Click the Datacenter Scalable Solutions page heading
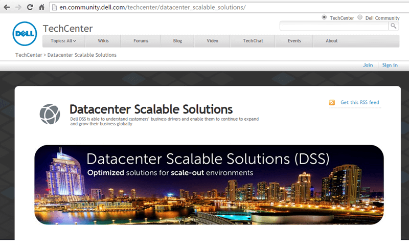Screen dimensions: 409x249 click(151, 109)
